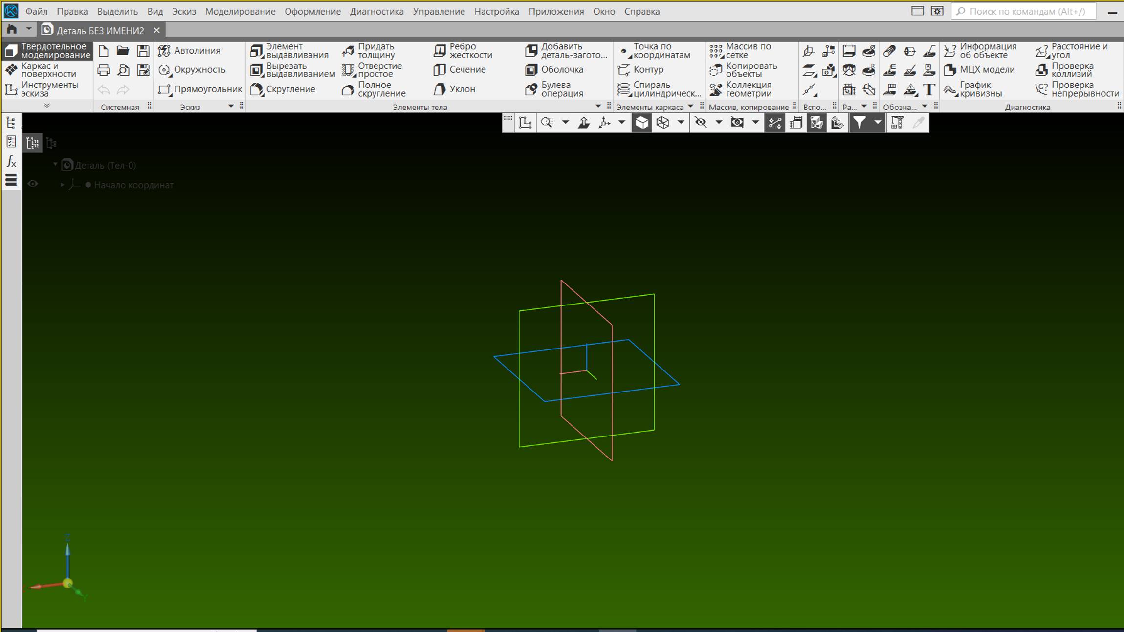
Task: Toggle shaded display mode cube button
Action: point(641,123)
